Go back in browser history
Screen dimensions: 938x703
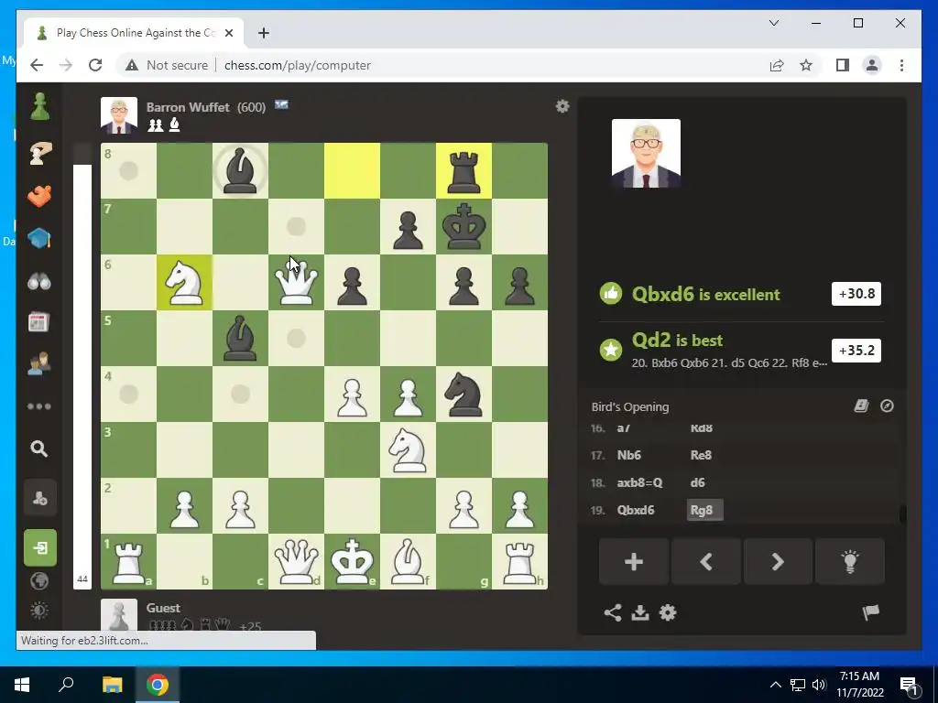pos(37,65)
